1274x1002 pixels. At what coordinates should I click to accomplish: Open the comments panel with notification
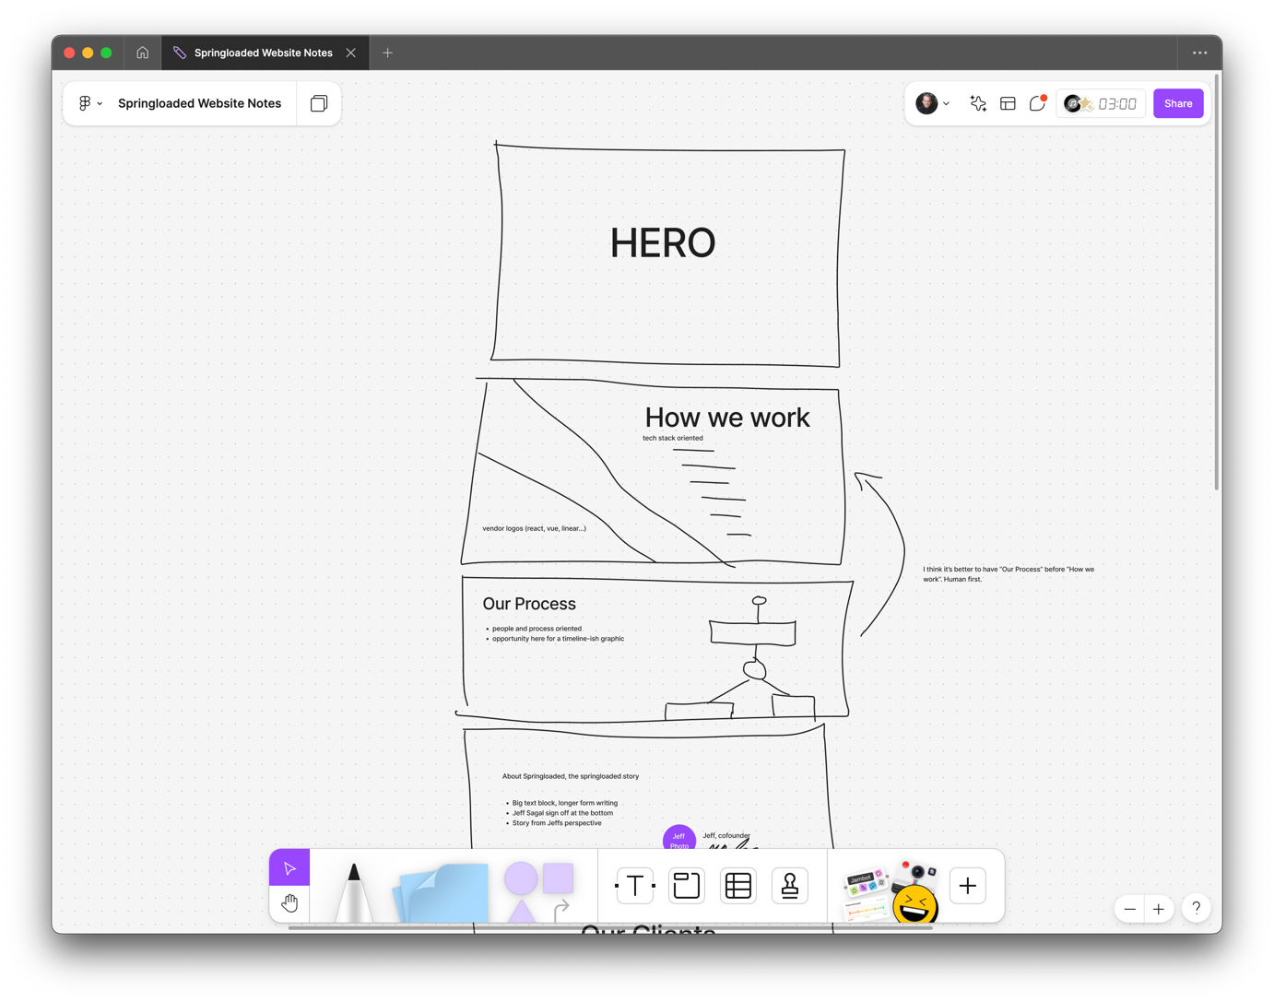[x=1036, y=103]
